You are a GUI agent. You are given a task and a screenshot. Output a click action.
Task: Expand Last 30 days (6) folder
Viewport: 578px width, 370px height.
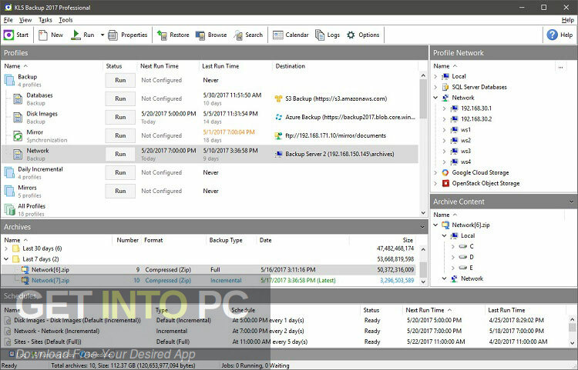(6, 248)
